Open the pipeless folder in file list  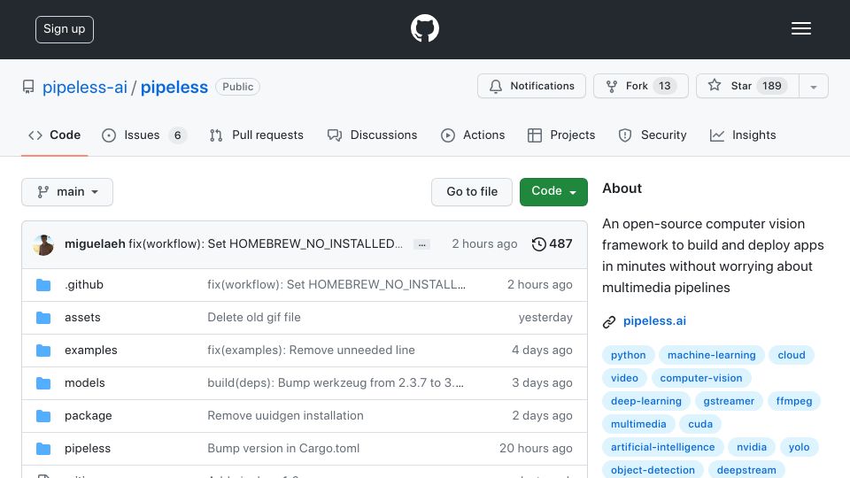(x=88, y=448)
